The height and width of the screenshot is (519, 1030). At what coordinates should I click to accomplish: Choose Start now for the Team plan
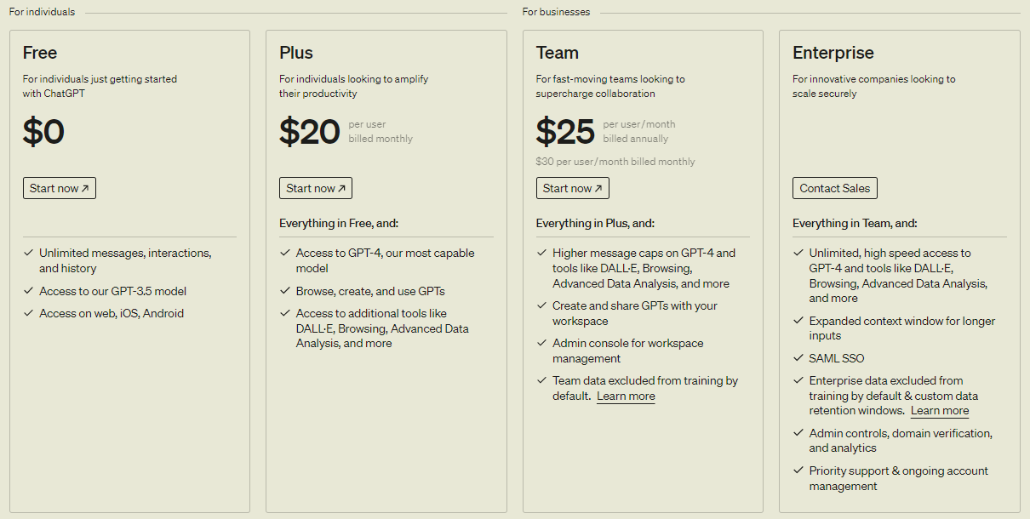(x=572, y=188)
